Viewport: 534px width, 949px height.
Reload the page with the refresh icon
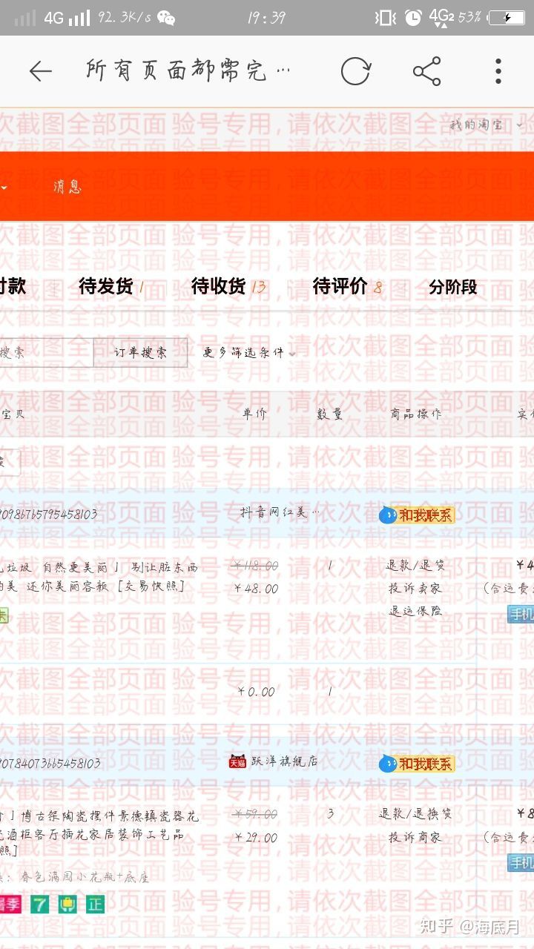(x=355, y=71)
